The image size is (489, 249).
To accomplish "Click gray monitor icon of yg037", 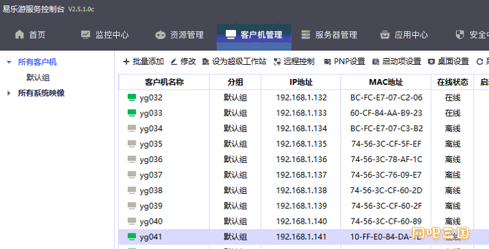I will 132,175.
